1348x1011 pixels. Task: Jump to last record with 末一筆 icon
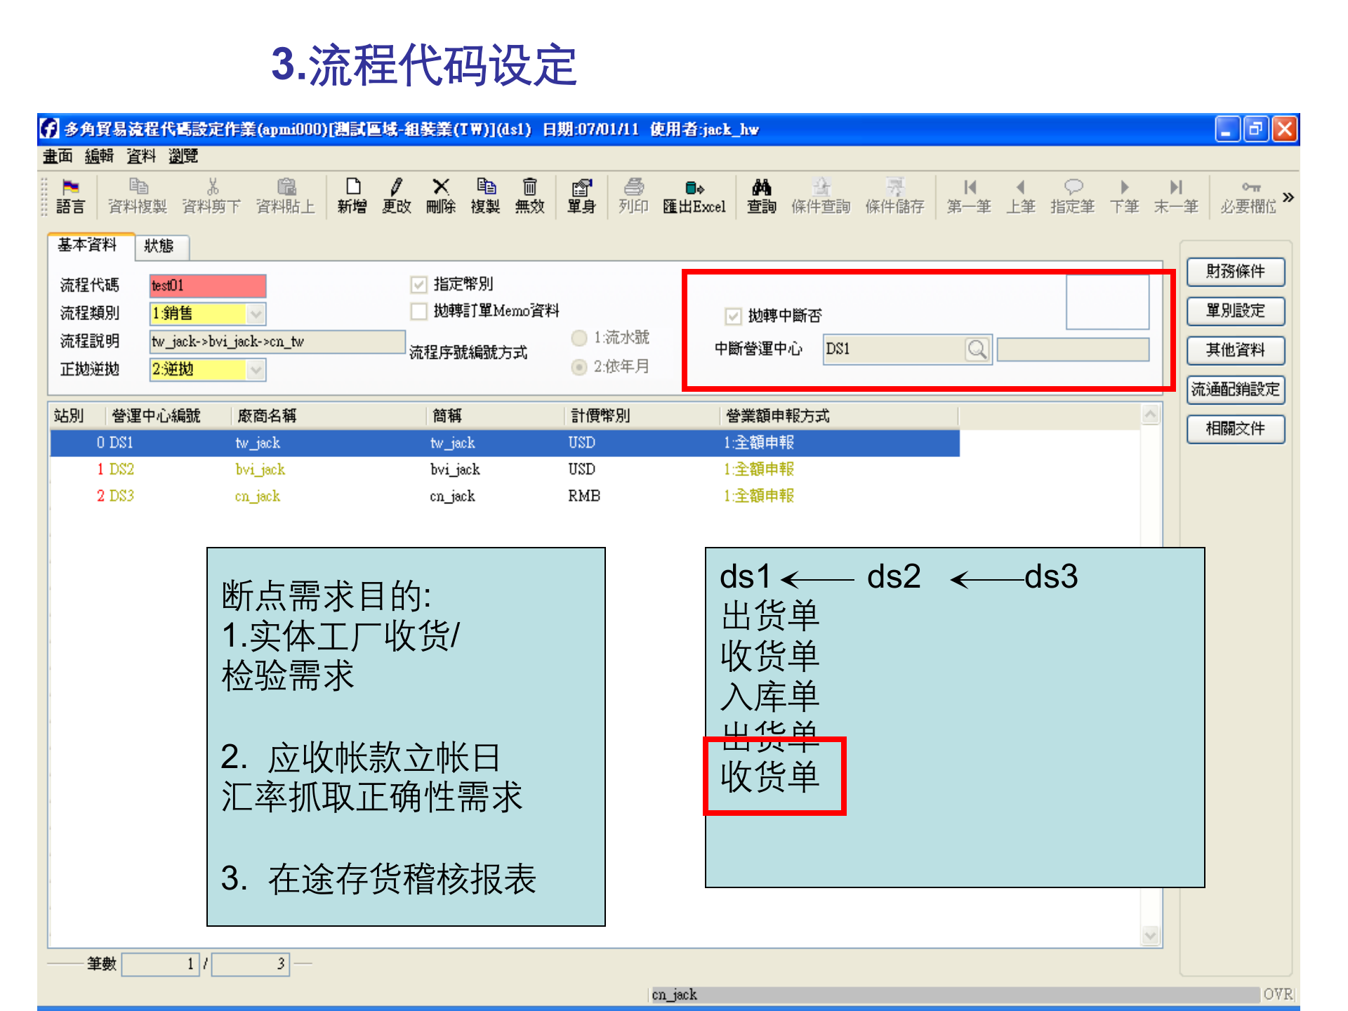1176,197
